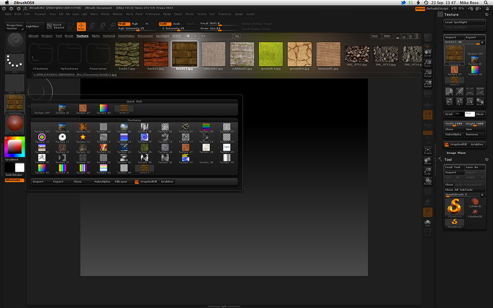Open the Preferences menu
The image size is (493, 308).
153,14
